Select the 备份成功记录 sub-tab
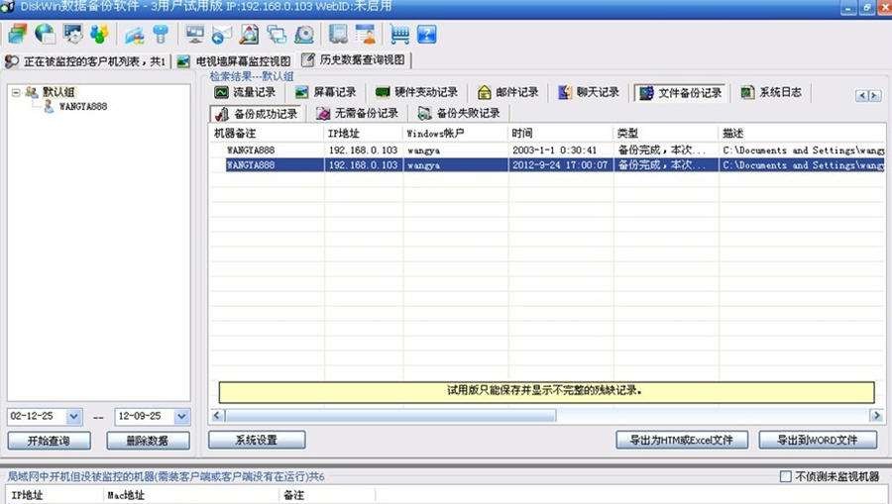The image size is (892, 504). coord(256,114)
